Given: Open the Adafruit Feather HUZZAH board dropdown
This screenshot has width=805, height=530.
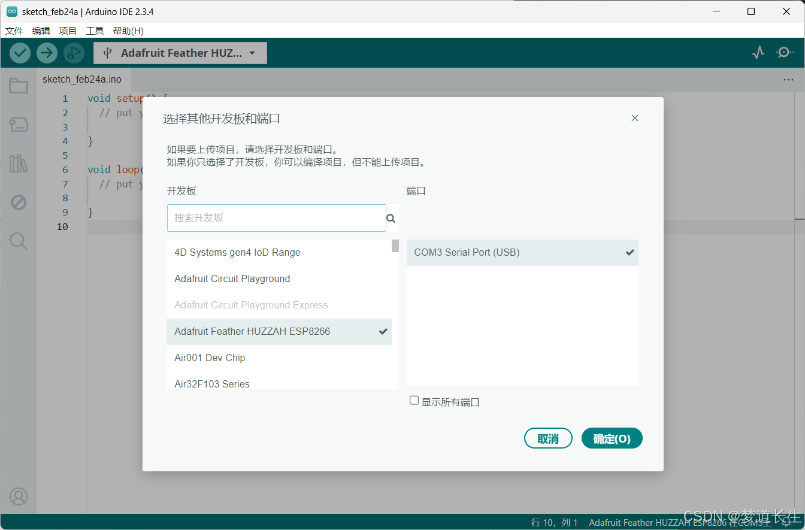Looking at the screenshot, I should (180, 53).
